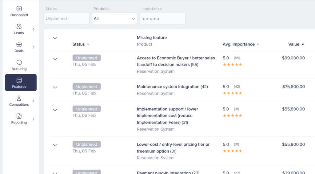Viewport: 315px width, 174px height.
Task: Collapse all rows using header chevron
Action: 55,38
